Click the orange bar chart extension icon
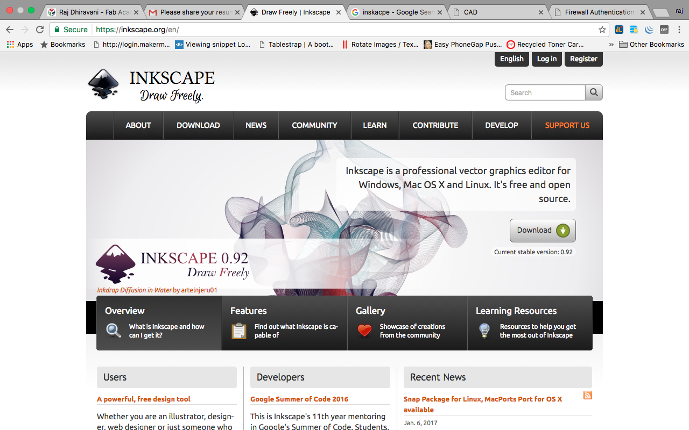The width and height of the screenshot is (689, 430). coord(619,30)
